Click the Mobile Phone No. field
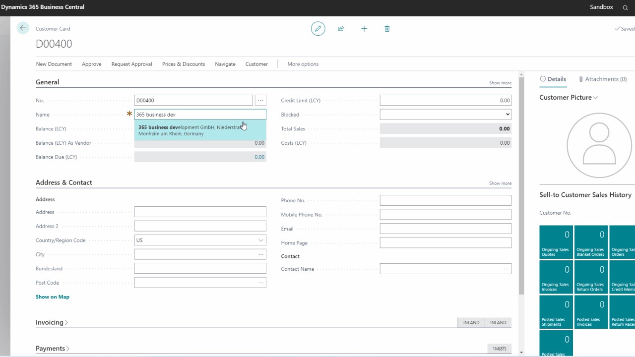 pos(445,215)
